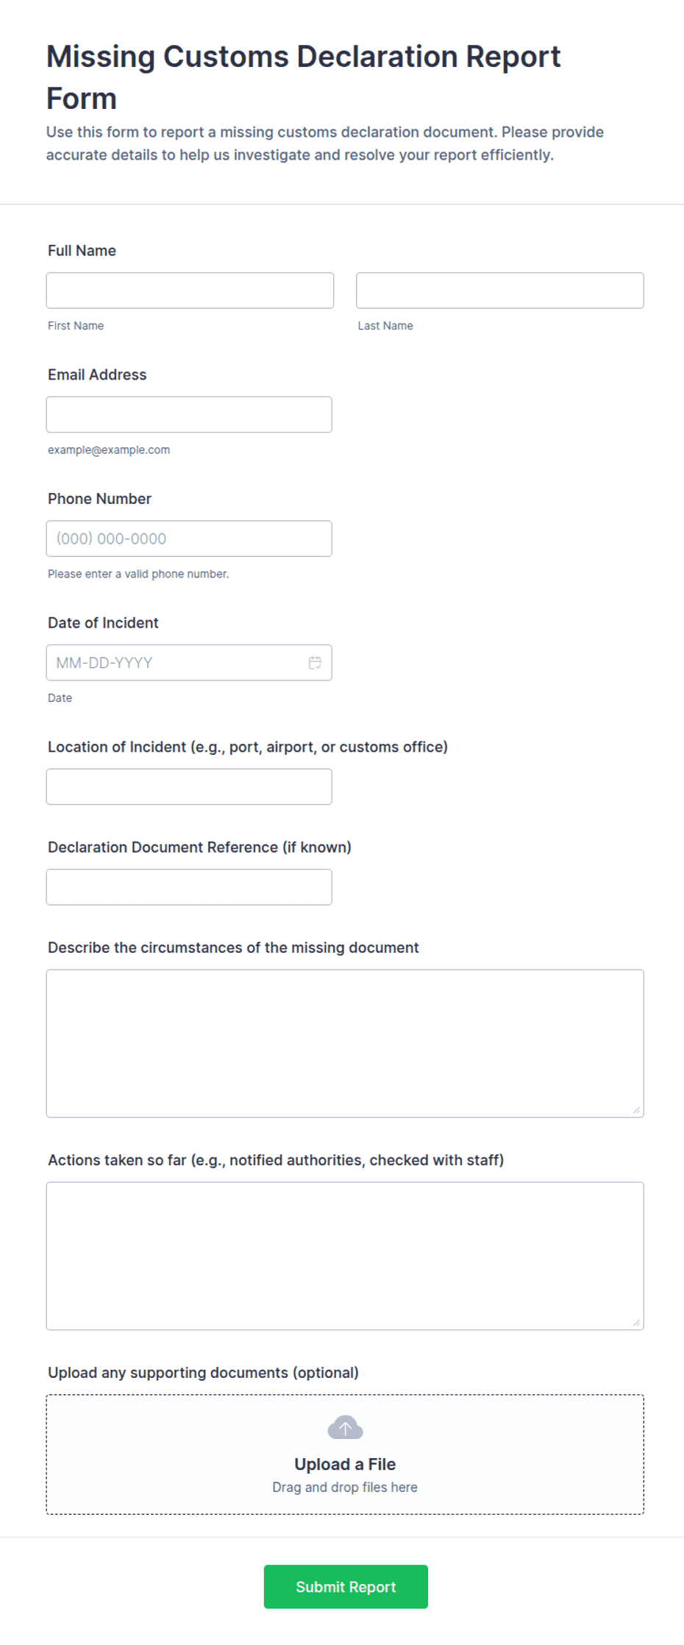Click the Full Name label
The image size is (684, 1645).
[x=82, y=251]
